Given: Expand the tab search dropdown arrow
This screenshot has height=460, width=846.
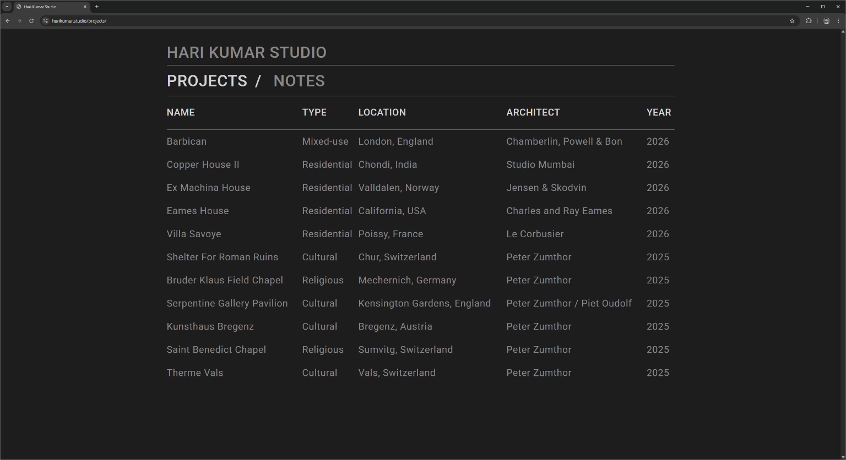Looking at the screenshot, I should pyautogui.click(x=7, y=7).
